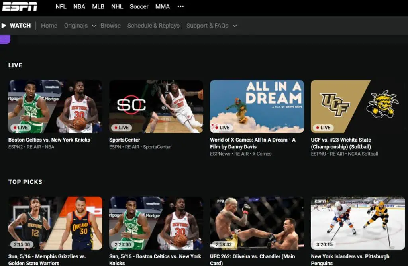Open more sports via the ellipsis icon
Viewport: 408px width, 266px height.
[x=180, y=6]
